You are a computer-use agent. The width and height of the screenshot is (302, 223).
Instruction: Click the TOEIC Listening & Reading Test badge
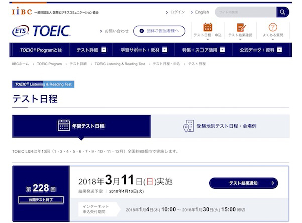[x=43, y=84]
